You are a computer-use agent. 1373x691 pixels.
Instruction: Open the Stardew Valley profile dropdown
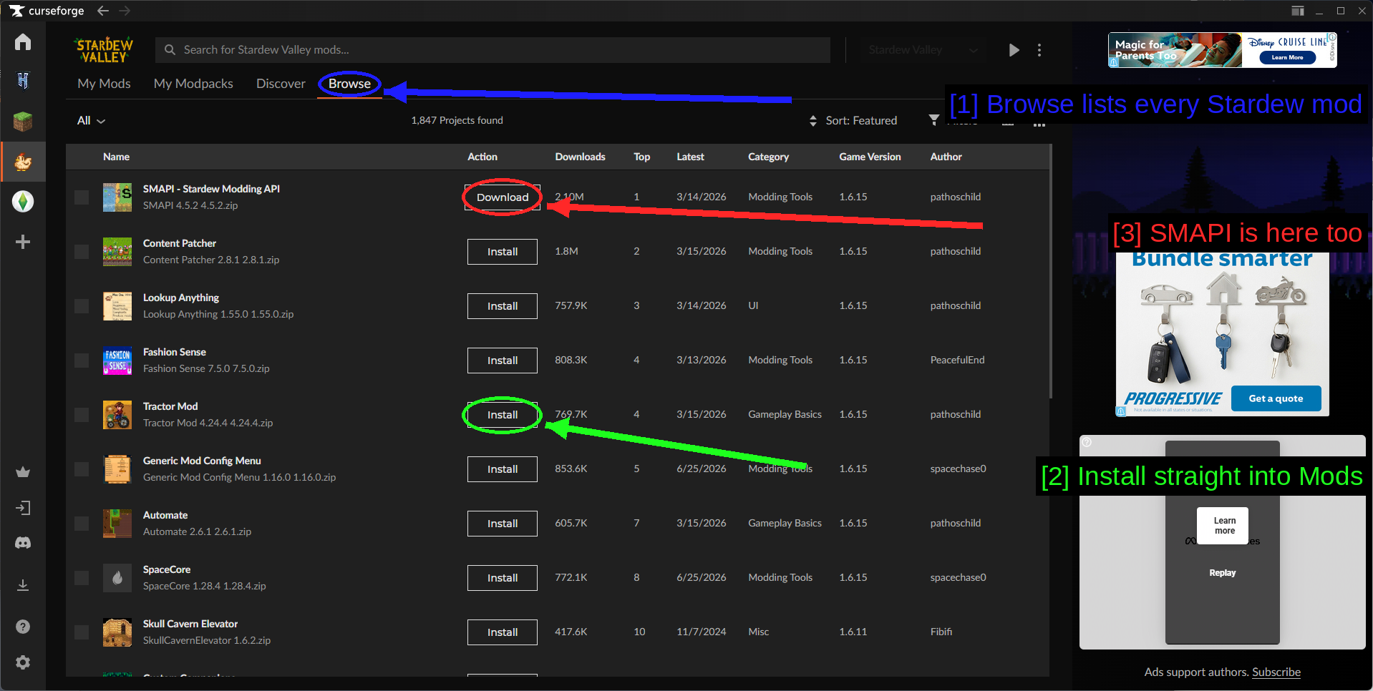tap(923, 50)
